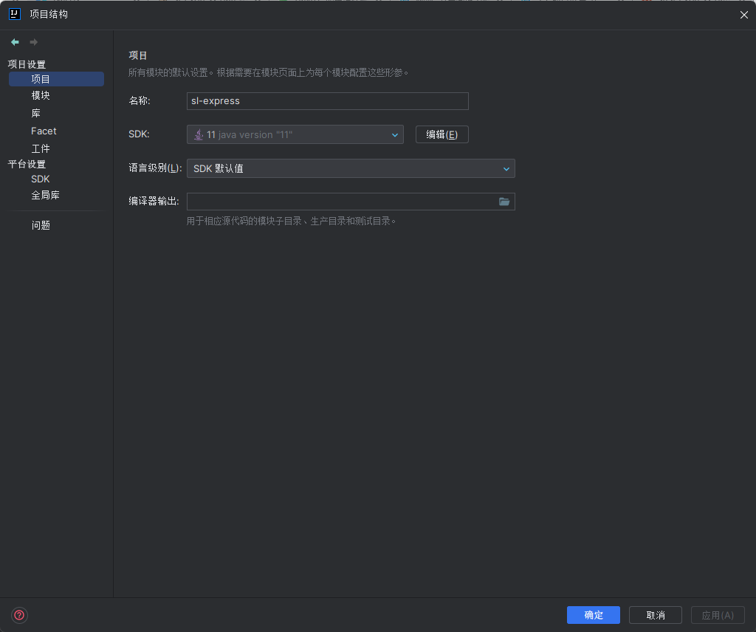Open the 工件 section

click(41, 148)
